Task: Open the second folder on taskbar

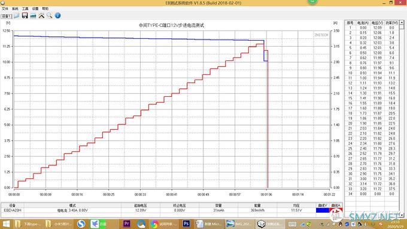Action: pyautogui.click(x=58, y=224)
